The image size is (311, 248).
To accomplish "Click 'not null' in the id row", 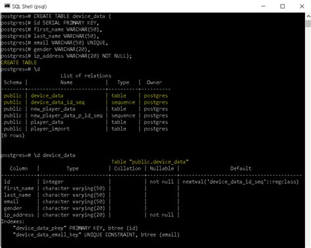I will (x=161, y=182).
